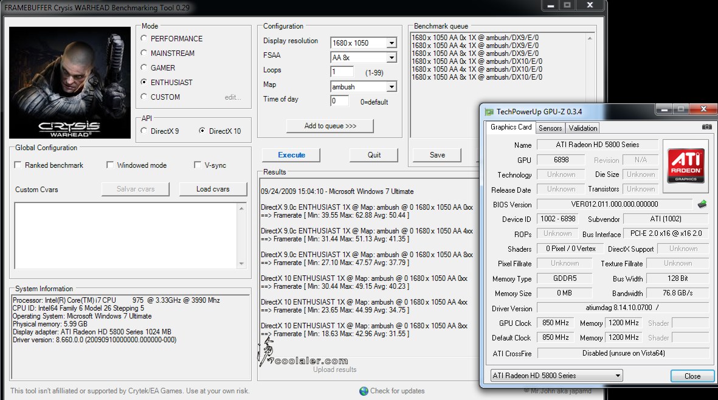Click the Execute button
718x400 pixels.
point(291,155)
